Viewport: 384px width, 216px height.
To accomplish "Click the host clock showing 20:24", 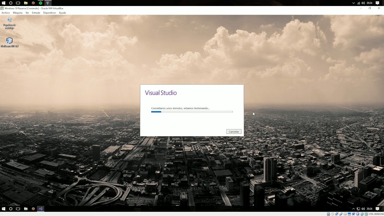I will click(x=369, y=3).
